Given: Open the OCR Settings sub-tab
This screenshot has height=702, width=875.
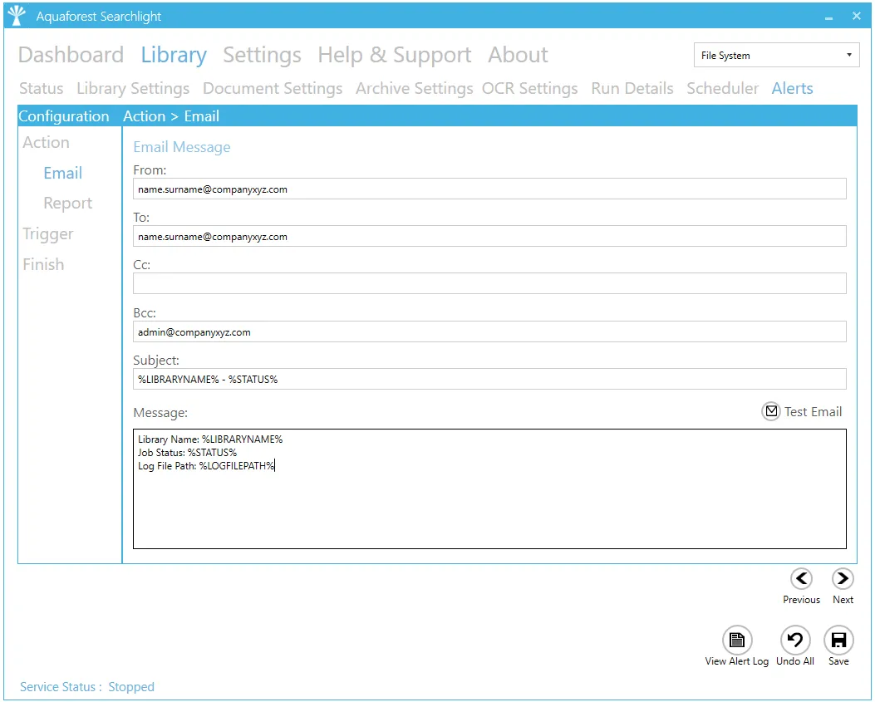Looking at the screenshot, I should [x=529, y=88].
